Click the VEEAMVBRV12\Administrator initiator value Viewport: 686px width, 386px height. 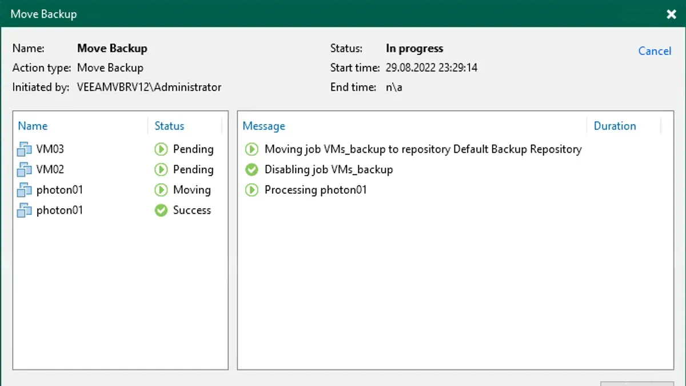pos(149,87)
